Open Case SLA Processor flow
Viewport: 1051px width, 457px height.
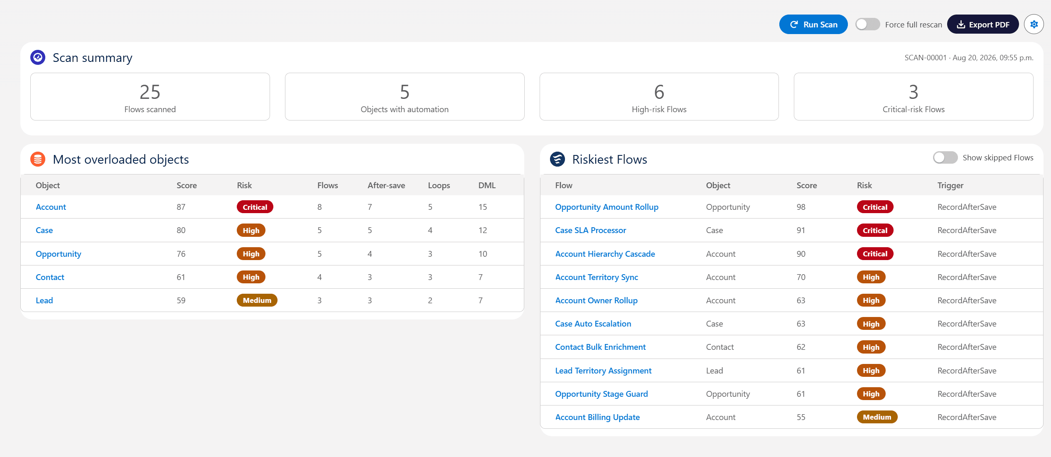(590, 230)
